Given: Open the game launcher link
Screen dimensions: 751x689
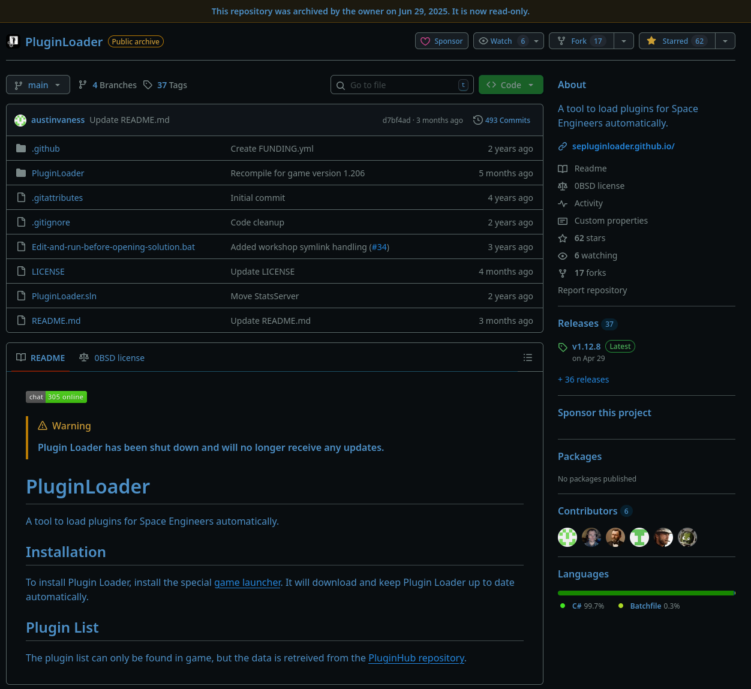Looking at the screenshot, I should pos(248,582).
